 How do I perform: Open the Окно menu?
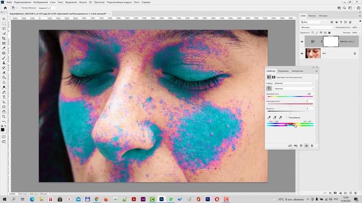click(136, 2)
